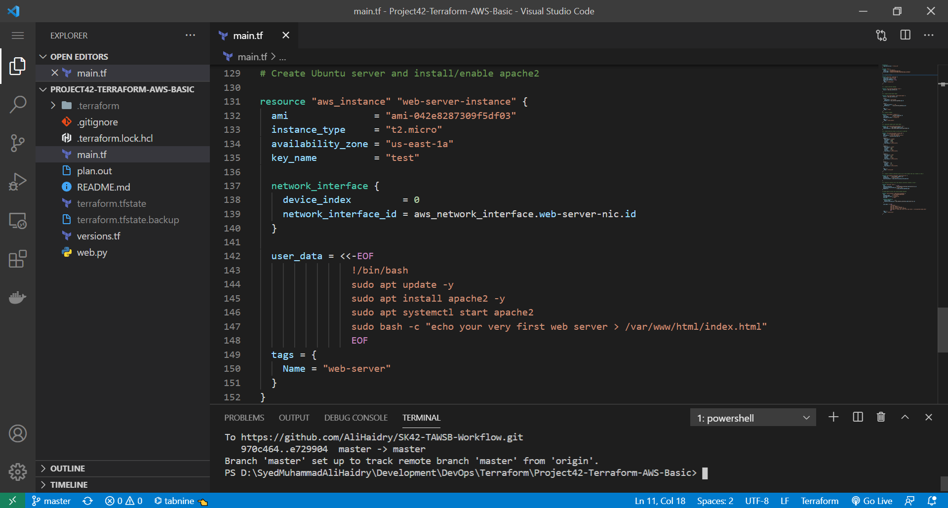
Task: Open Explorer views and more actions ellipsis
Action: [191, 35]
